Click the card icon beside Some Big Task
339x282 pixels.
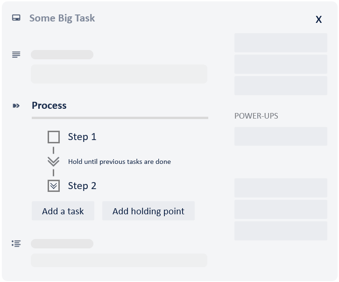pyautogui.click(x=16, y=18)
